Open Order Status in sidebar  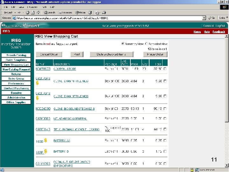(x=16, y=79)
